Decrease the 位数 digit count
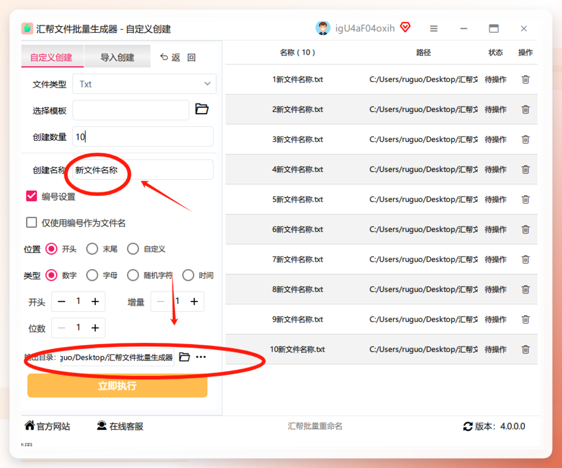562x468 pixels. click(62, 327)
